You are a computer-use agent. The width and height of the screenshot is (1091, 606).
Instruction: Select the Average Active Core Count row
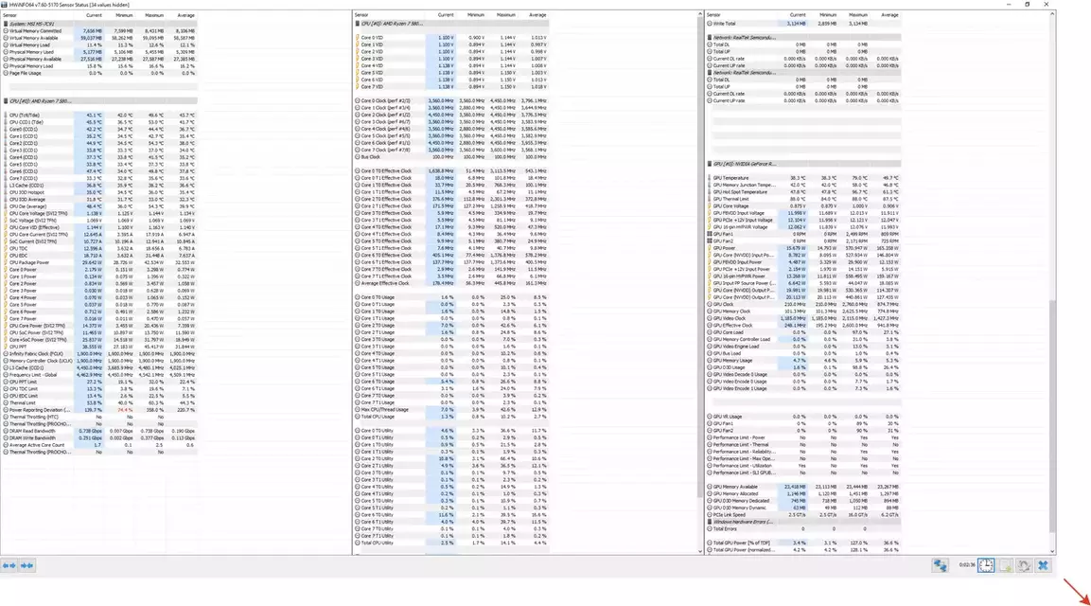[x=99, y=445]
